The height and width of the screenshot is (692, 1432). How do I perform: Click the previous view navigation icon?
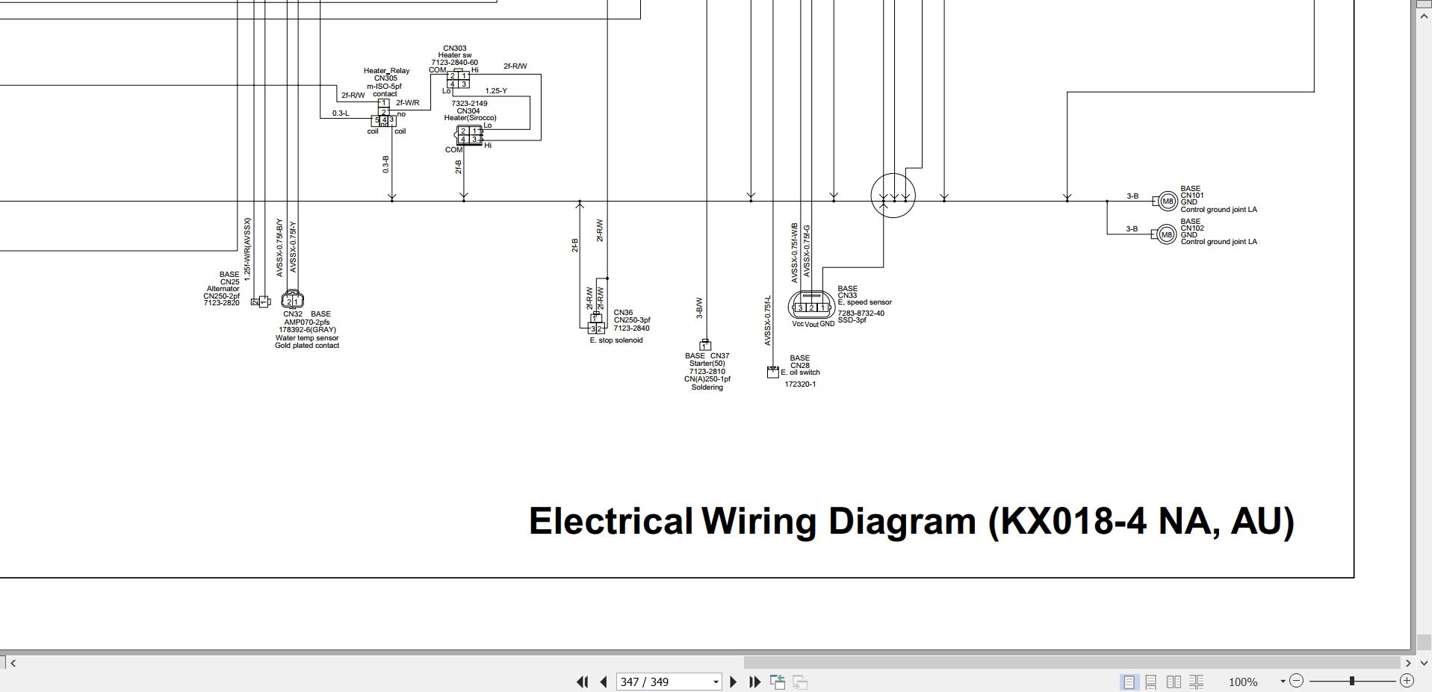pos(778,682)
